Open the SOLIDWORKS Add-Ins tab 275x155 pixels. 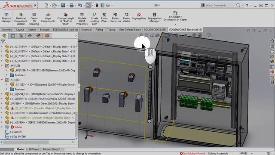65,30
